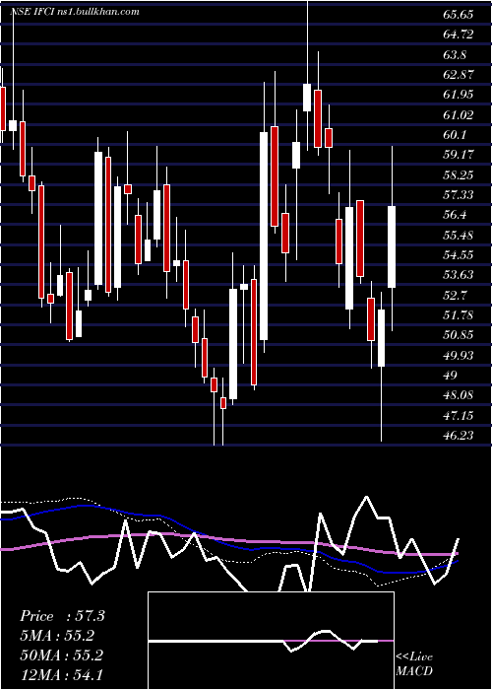Select the 47.15 price axis label
Screen dimensions: 492x690
[x=459, y=415]
